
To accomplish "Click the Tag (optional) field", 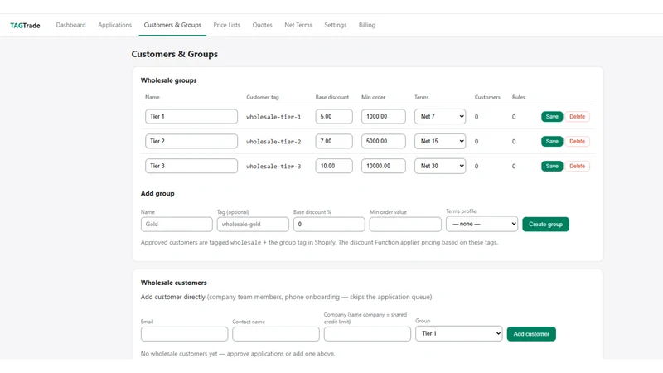I will coord(253,224).
